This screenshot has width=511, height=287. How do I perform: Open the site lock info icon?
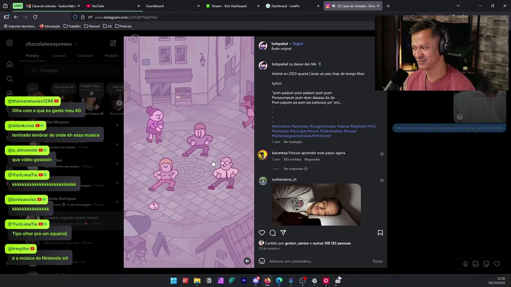coord(83,17)
